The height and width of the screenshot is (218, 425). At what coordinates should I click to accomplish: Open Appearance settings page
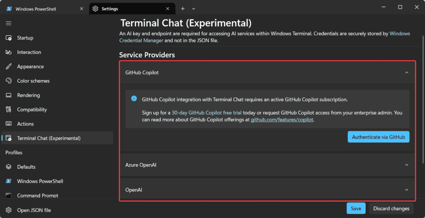tap(57, 66)
